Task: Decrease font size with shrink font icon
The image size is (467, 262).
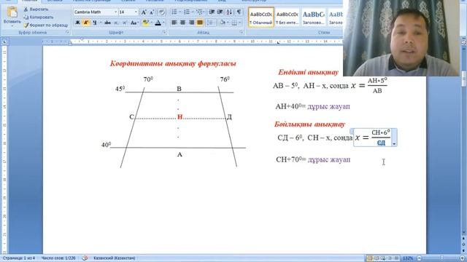Action: pos(152,12)
